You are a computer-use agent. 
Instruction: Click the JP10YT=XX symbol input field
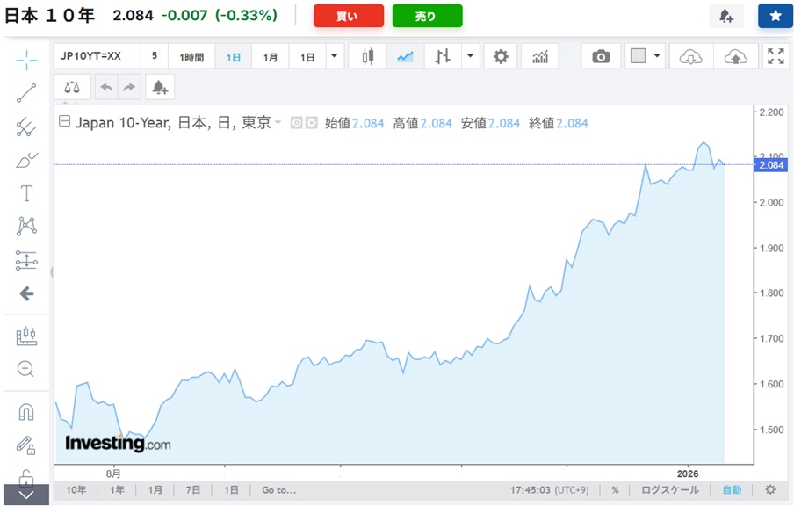tap(97, 57)
